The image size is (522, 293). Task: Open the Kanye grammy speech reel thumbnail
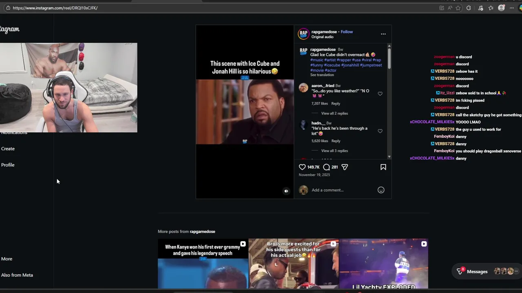coord(203,264)
